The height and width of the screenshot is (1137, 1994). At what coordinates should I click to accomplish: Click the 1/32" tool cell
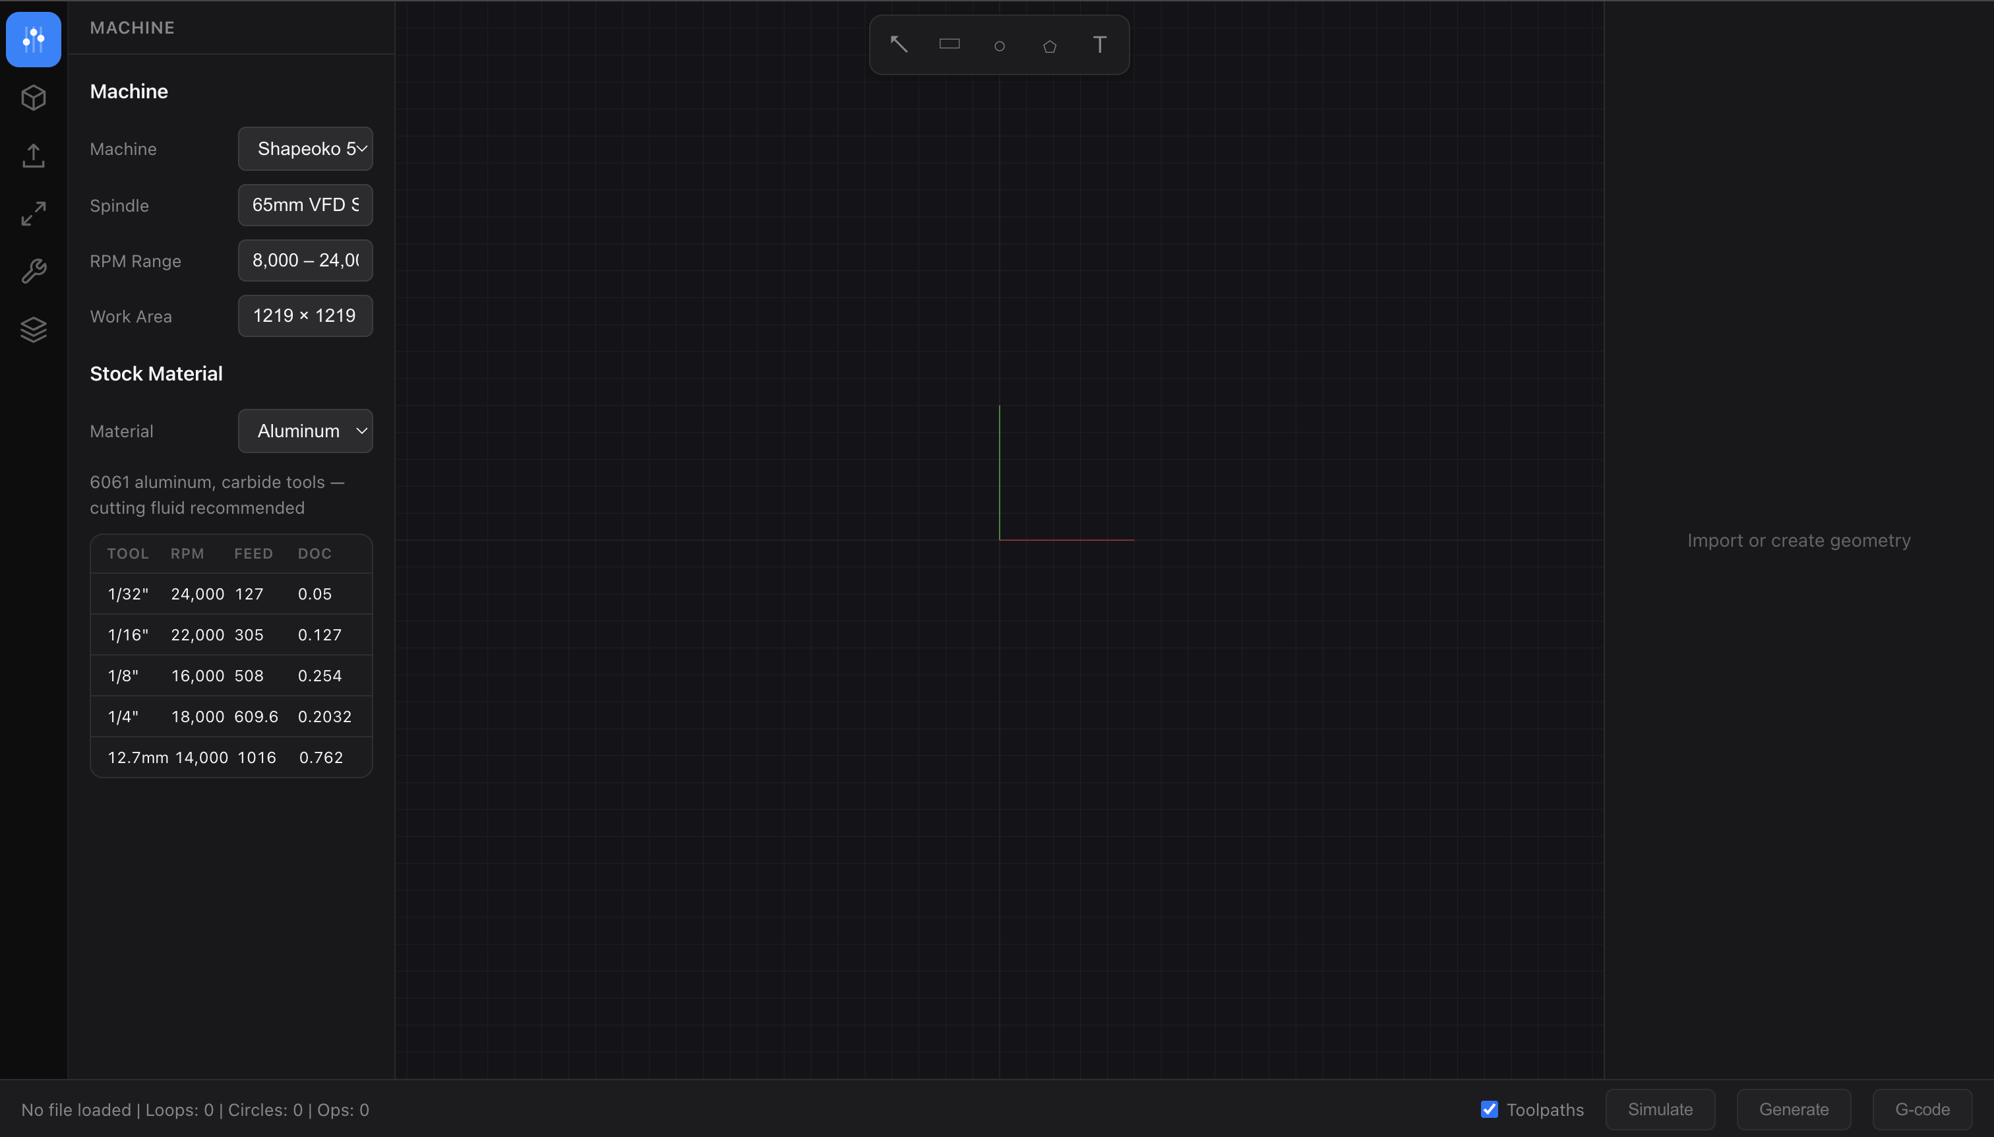coord(128,594)
